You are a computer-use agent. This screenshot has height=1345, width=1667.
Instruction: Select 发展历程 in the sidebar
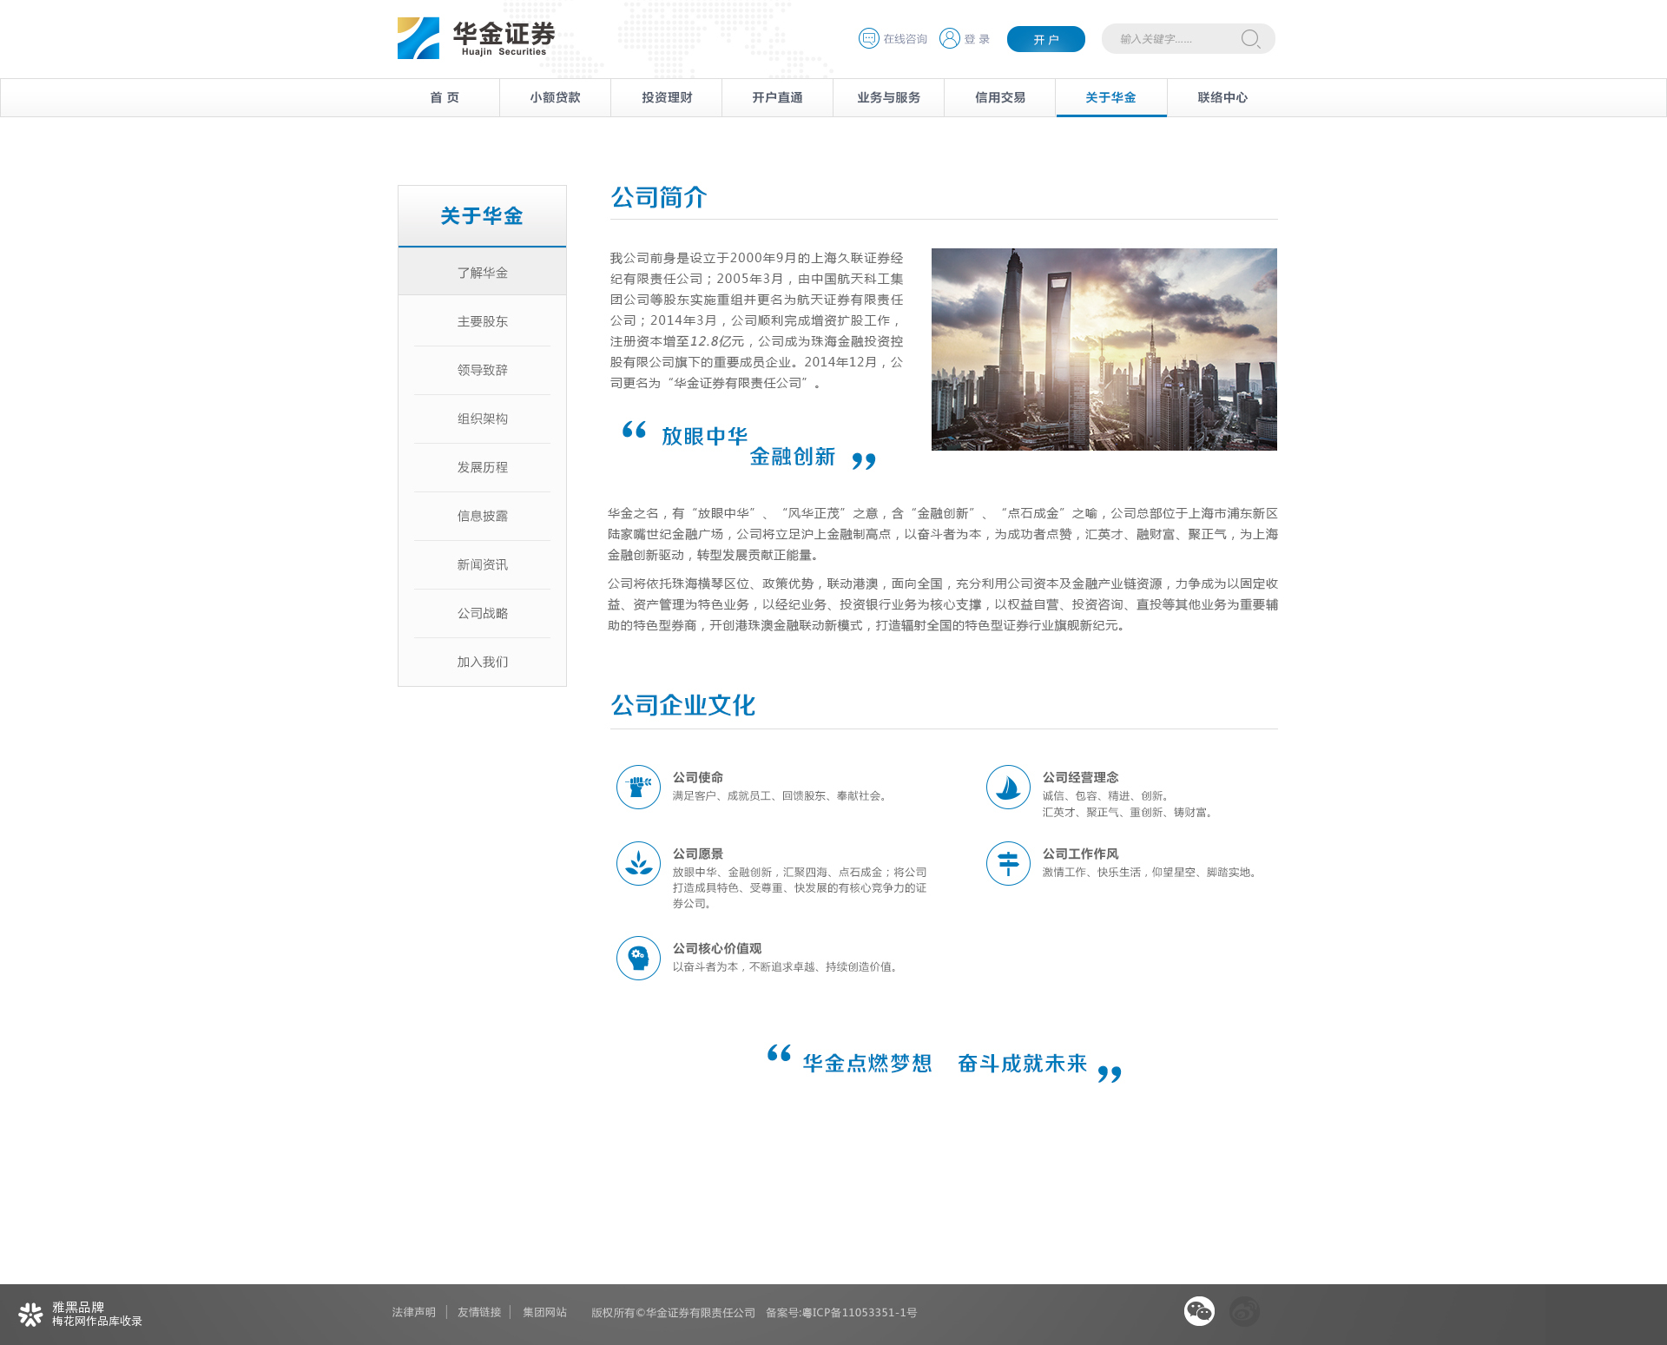click(x=482, y=467)
